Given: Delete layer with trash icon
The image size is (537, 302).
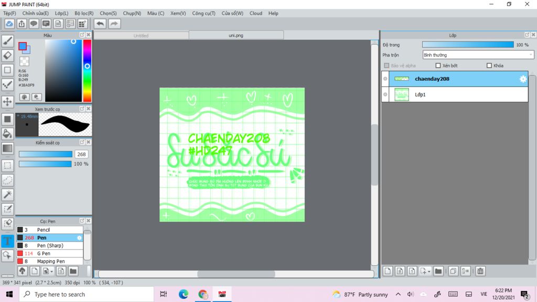Looking at the screenshot, I should [x=480, y=271].
